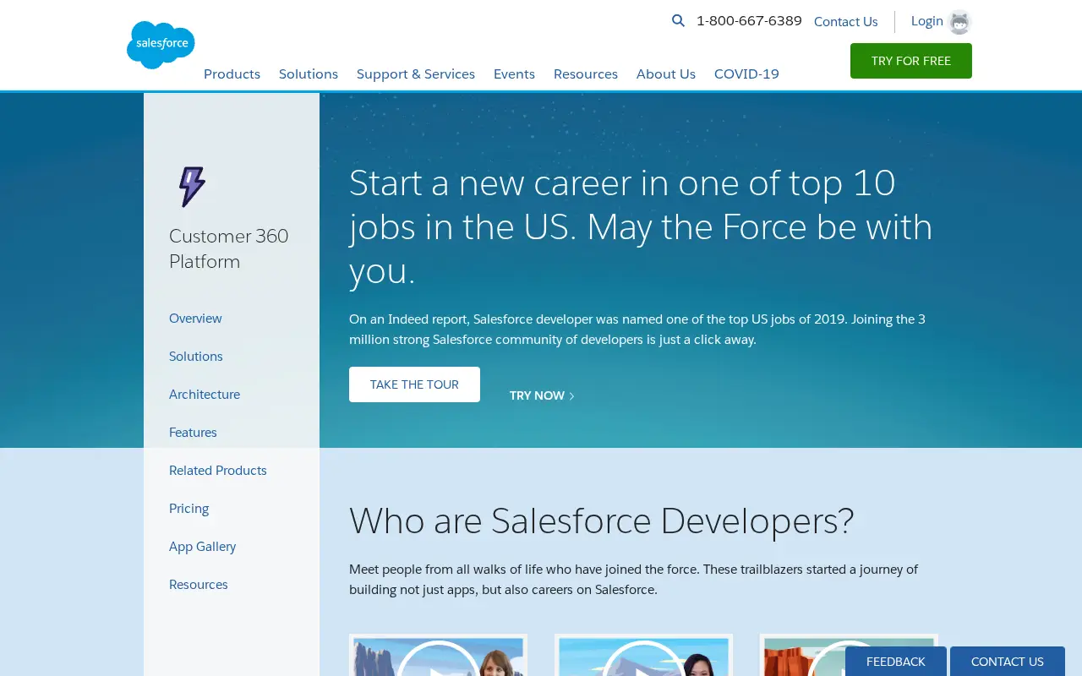Open the About Us menu
1082x676 pixels.
pyautogui.click(x=666, y=74)
